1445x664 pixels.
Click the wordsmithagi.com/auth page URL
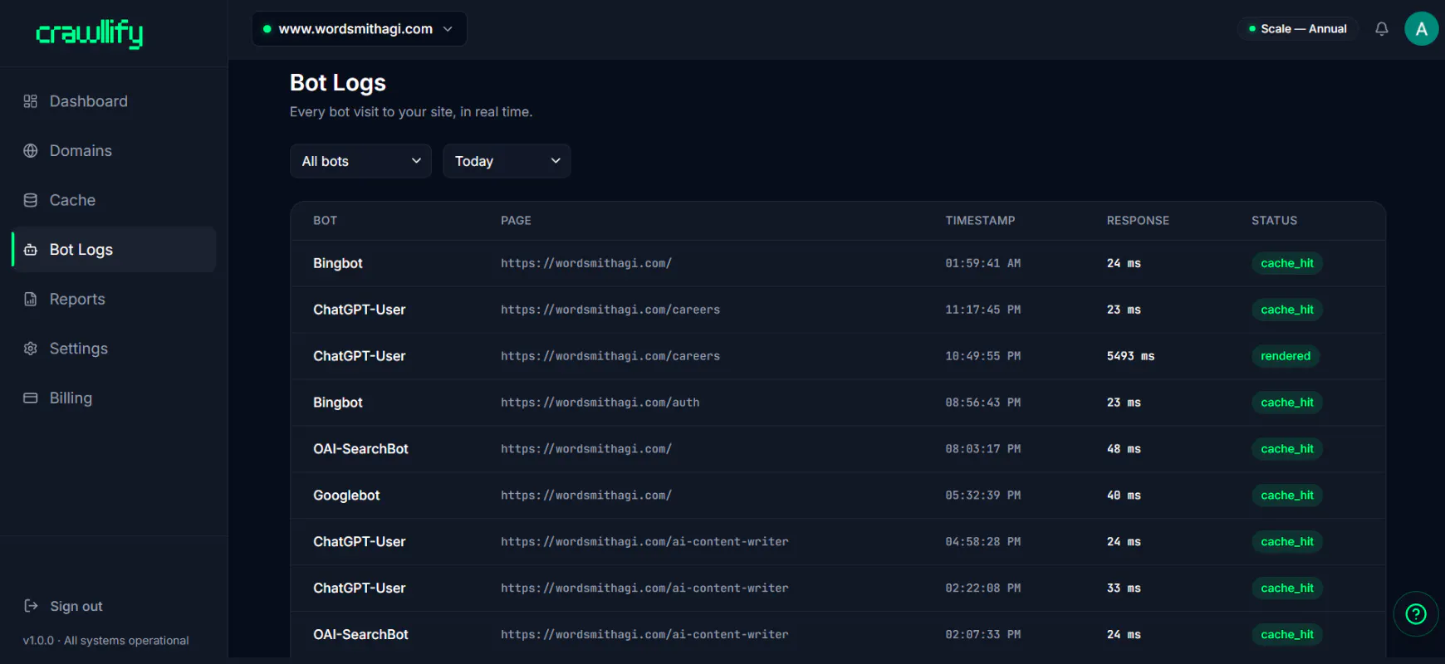tap(600, 403)
